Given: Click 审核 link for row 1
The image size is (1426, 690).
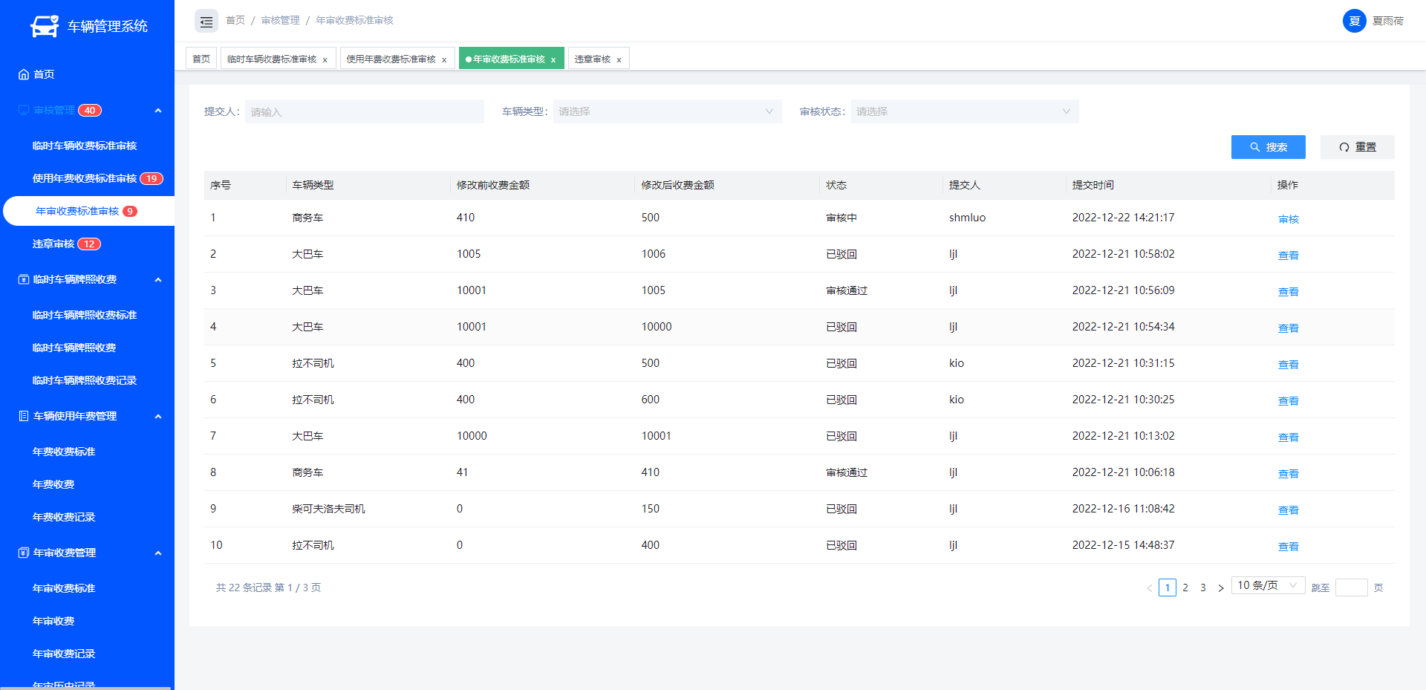Looking at the screenshot, I should [x=1288, y=219].
